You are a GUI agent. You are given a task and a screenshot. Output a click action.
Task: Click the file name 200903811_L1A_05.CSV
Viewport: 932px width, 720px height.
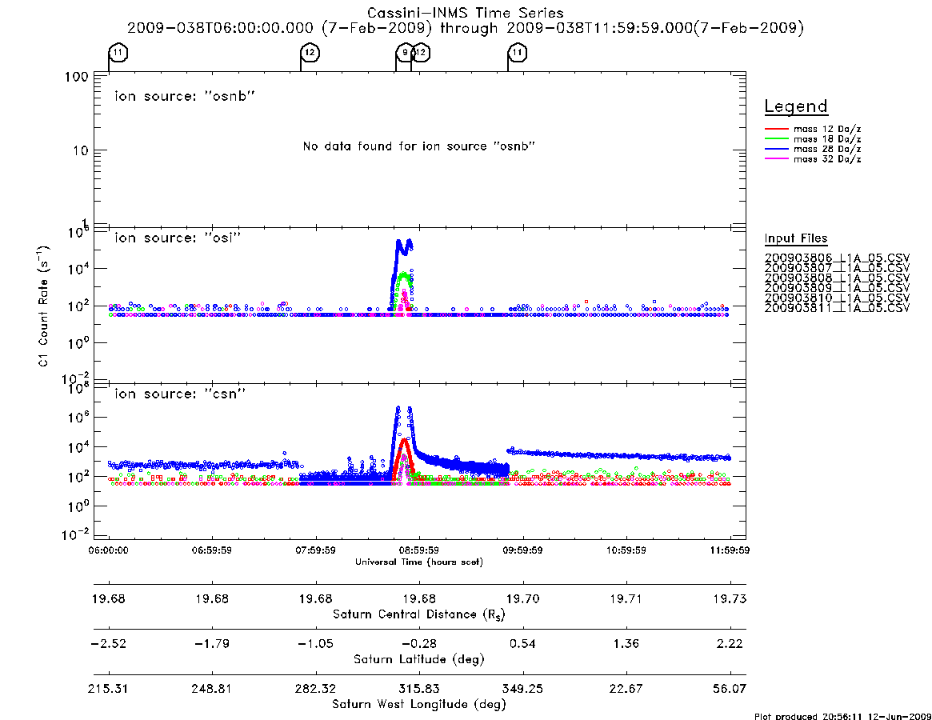(837, 308)
